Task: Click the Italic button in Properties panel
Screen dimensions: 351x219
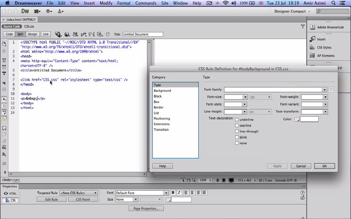Action: pos(179,193)
